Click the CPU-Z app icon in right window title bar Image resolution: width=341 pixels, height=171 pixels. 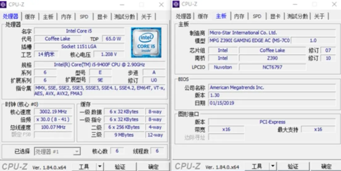click(176, 4)
